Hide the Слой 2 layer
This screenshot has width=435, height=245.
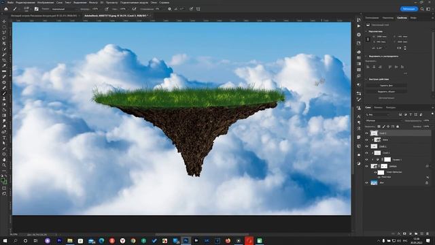(x=366, y=152)
